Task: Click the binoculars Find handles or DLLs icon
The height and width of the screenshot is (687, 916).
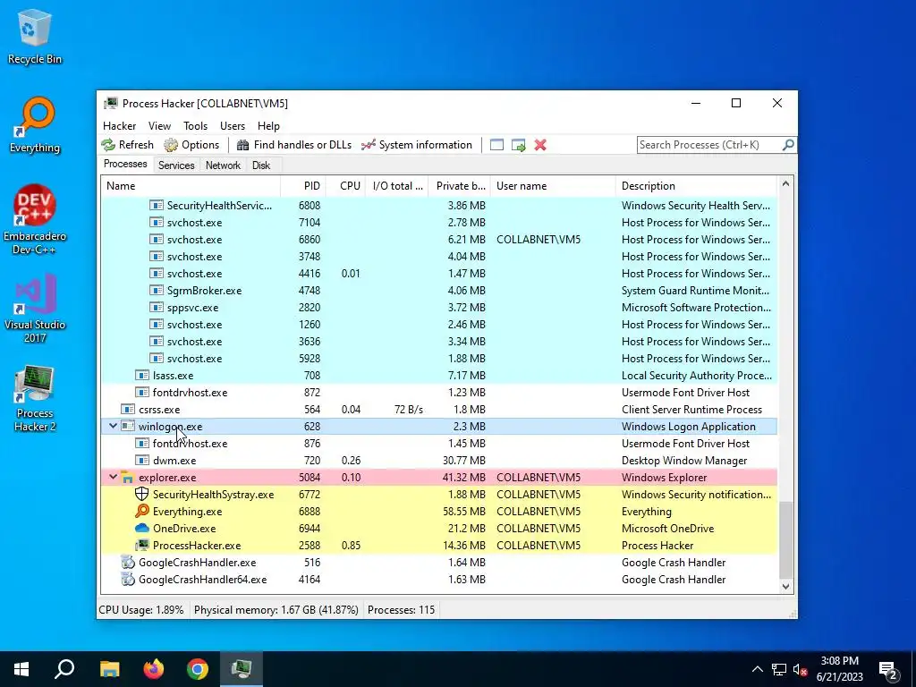Action: pyautogui.click(x=242, y=145)
